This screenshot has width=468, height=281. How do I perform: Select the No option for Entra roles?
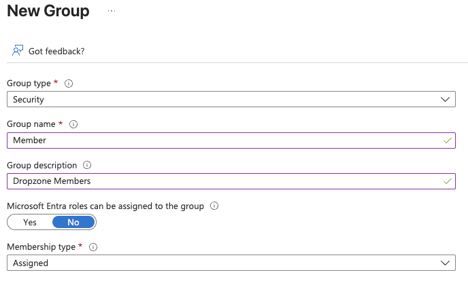coord(73,222)
